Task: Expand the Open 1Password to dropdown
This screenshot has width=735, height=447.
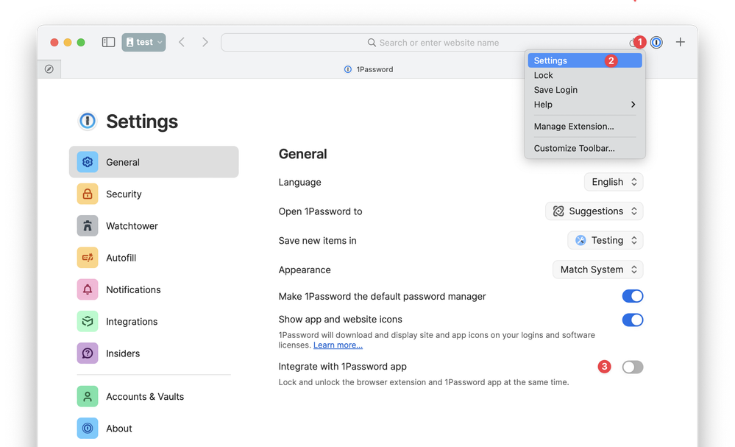Action: point(594,211)
